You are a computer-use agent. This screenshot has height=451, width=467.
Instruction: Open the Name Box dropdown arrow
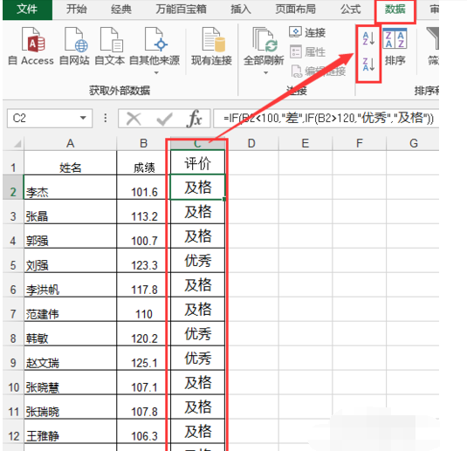(x=83, y=118)
